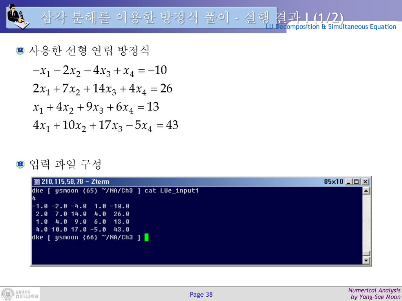Click the 'Page 38' footer label
Screen dimensions: 402x301
click(201, 294)
